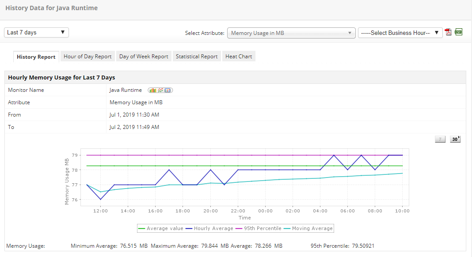The image size is (472, 257).
Task: Select the History Report tab
Action: [36, 57]
